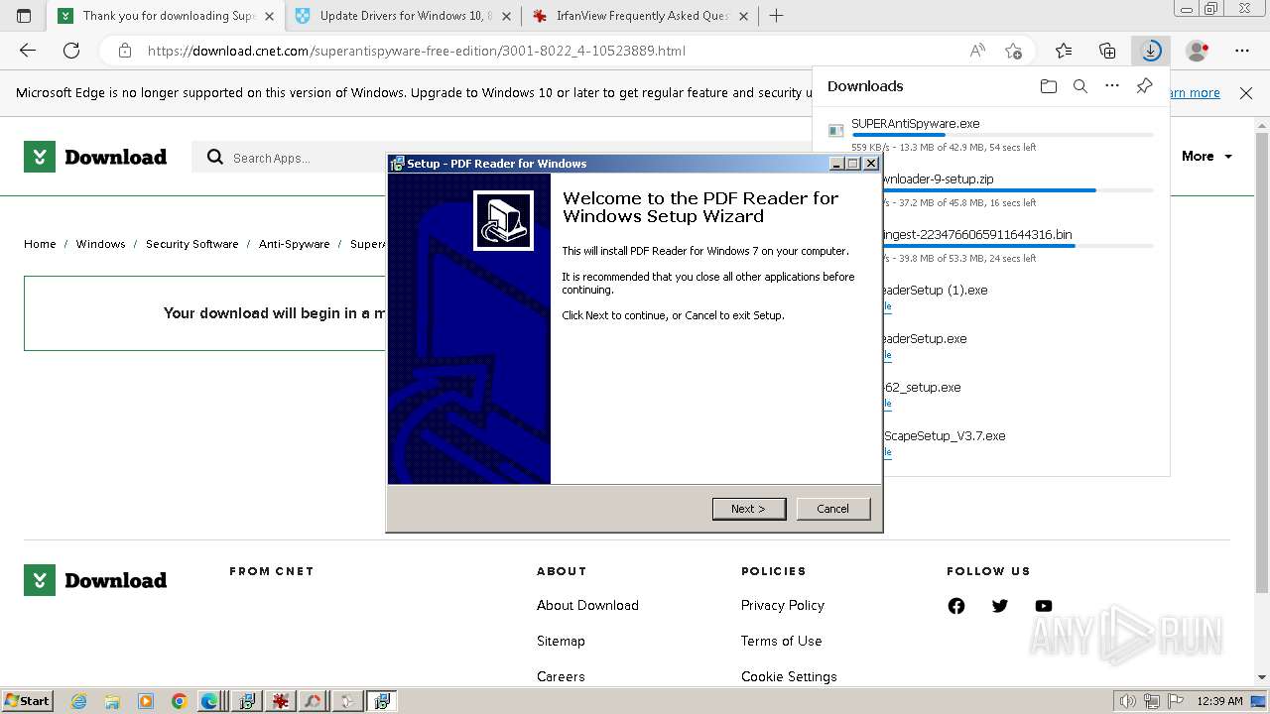Screen dimensions: 1270x714
Task: Open the Anti-Spyware breadcrumb
Action: [294, 244]
